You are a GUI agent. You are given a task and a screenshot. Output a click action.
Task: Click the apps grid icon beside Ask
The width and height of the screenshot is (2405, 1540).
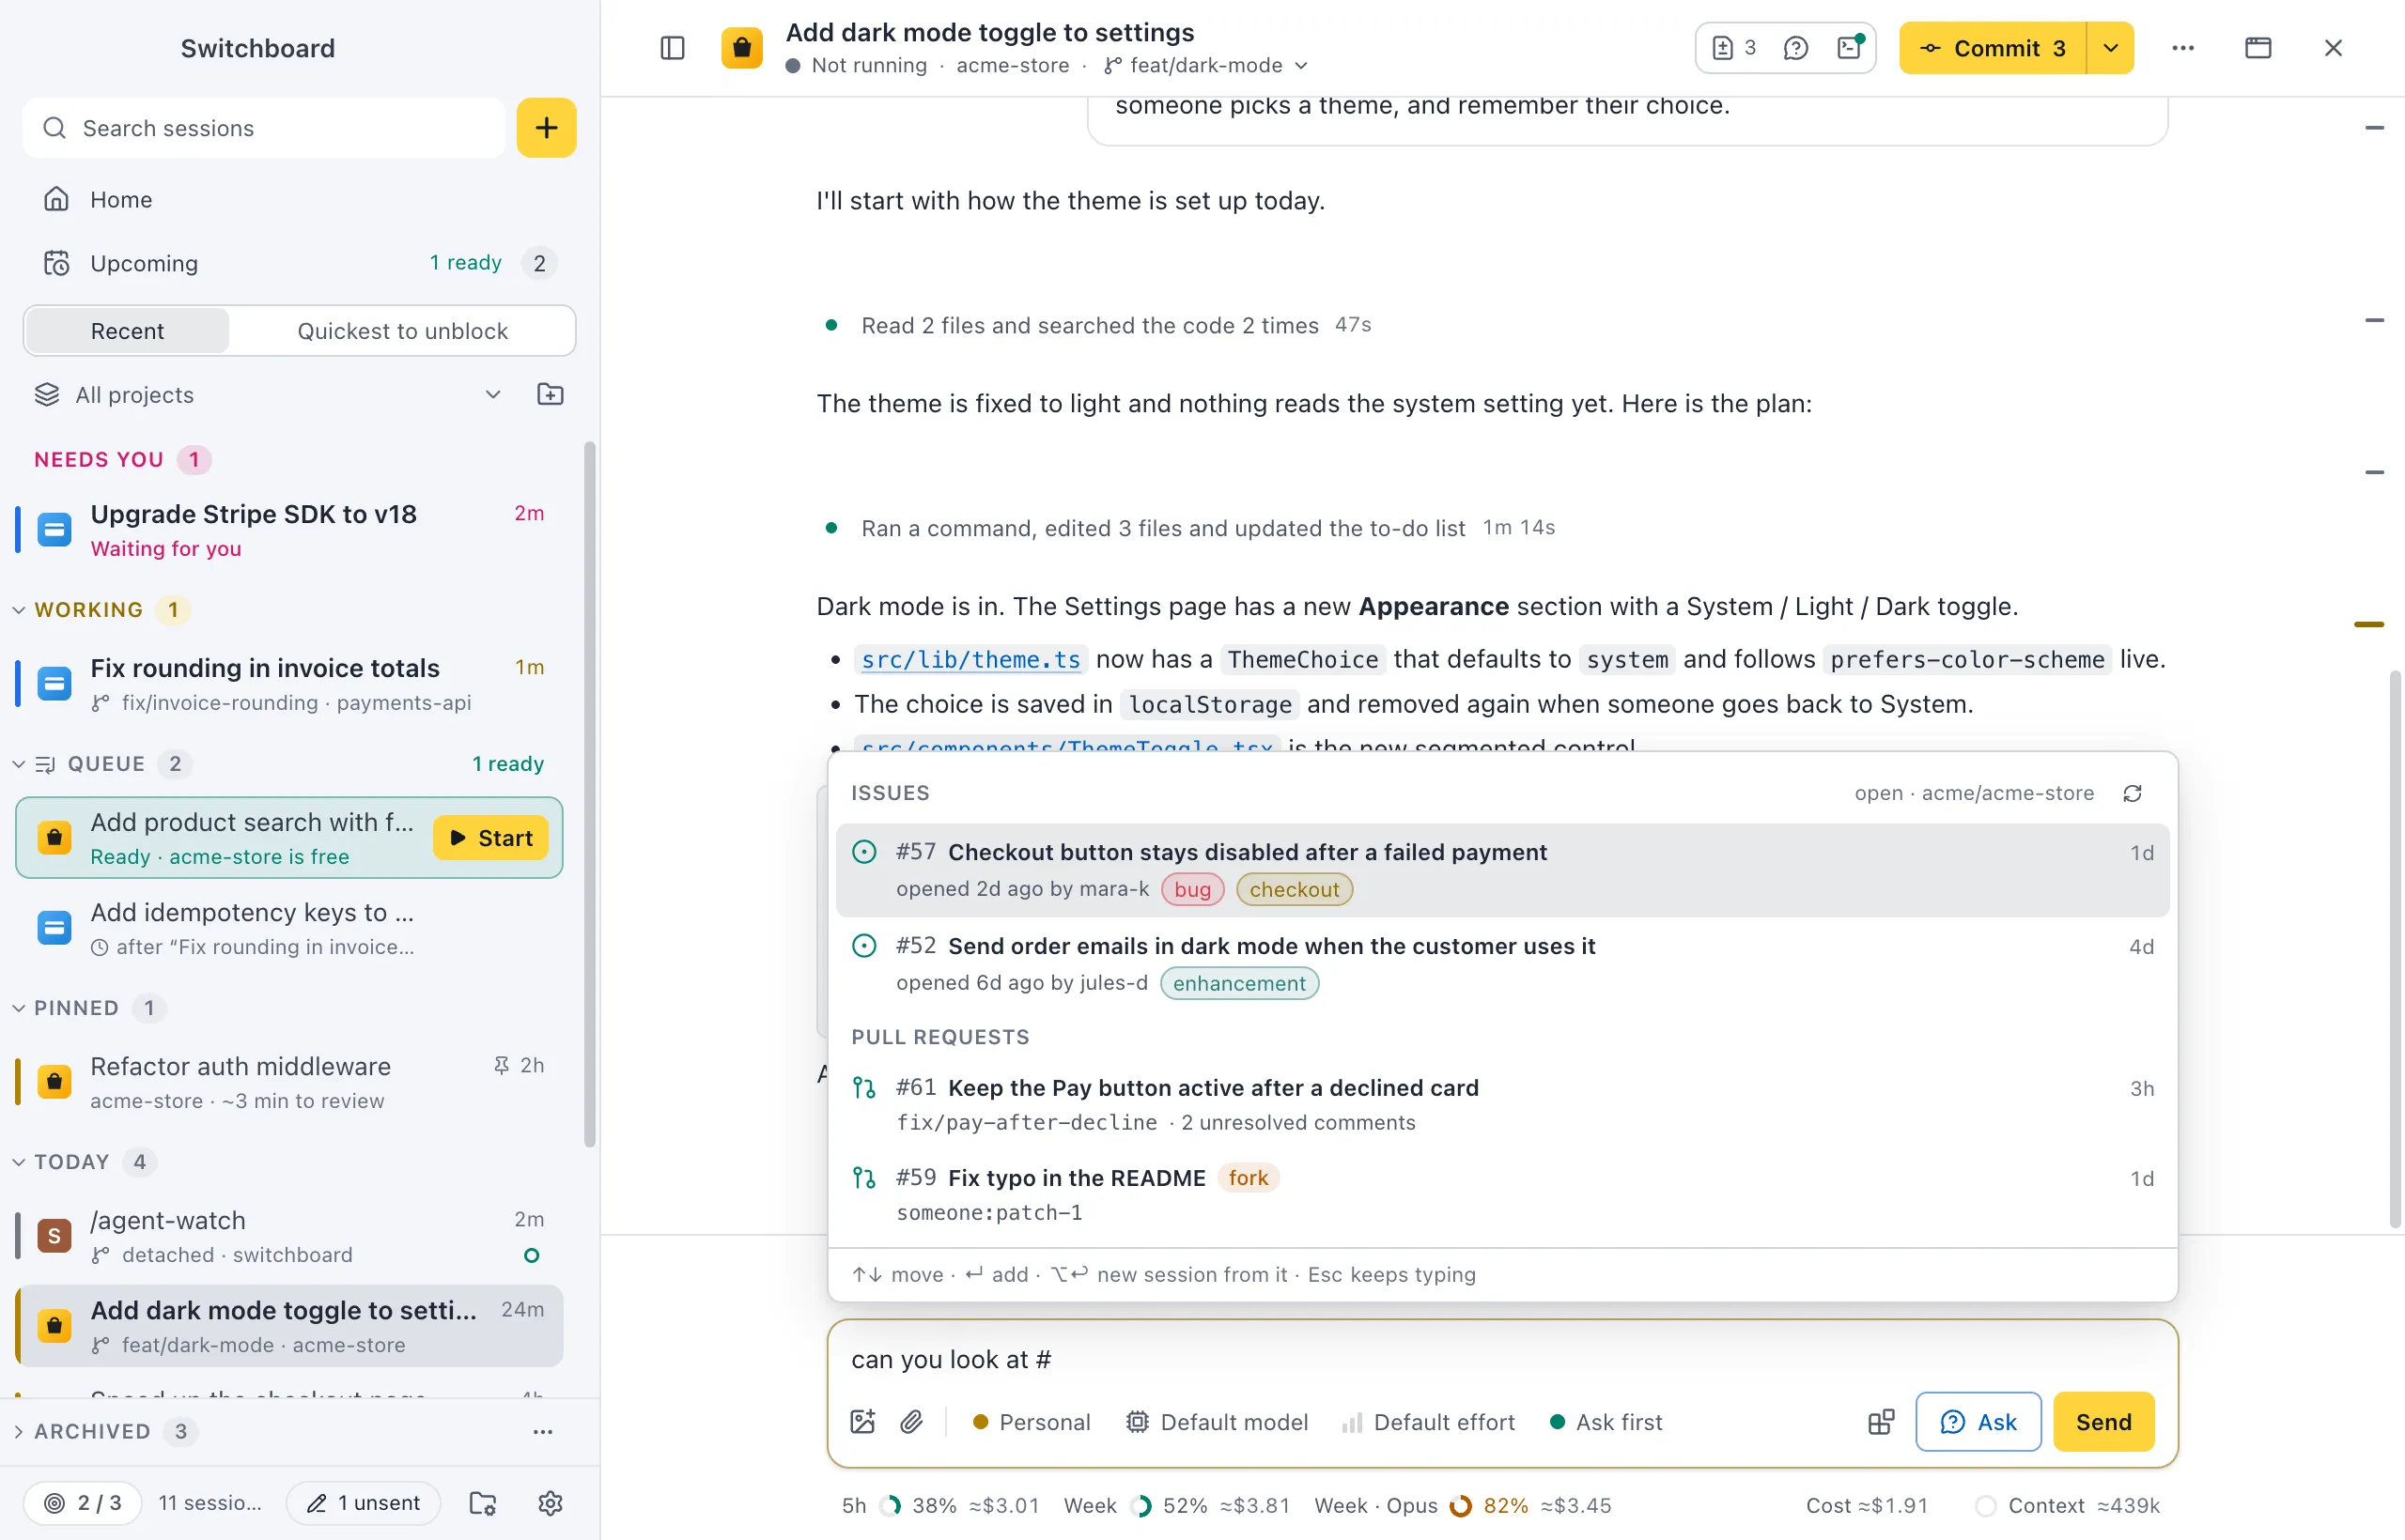coord(1881,1422)
